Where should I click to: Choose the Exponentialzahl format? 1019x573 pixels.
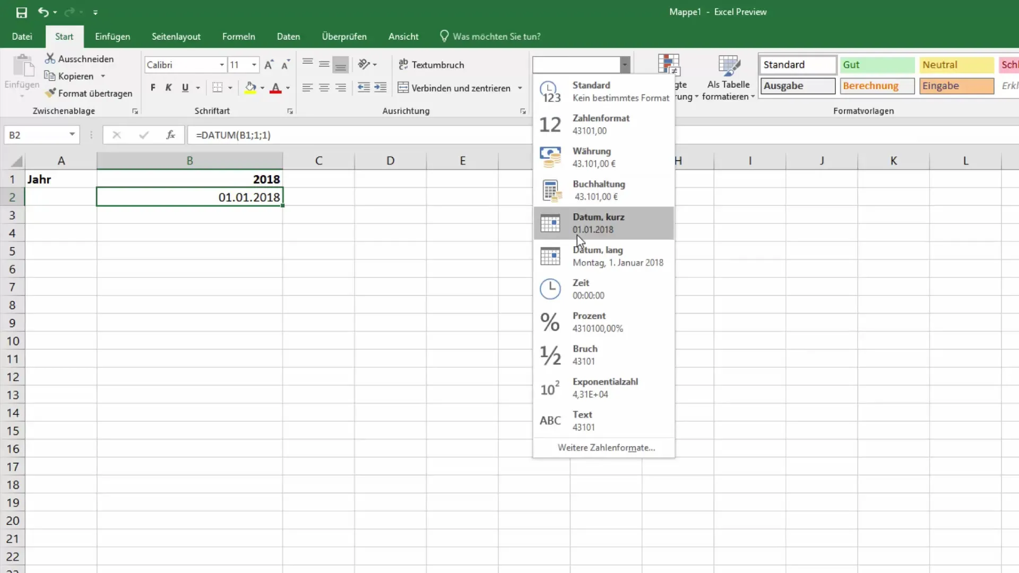(604, 387)
